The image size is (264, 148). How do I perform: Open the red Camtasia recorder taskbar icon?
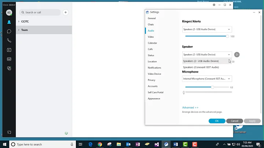(195, 144)
